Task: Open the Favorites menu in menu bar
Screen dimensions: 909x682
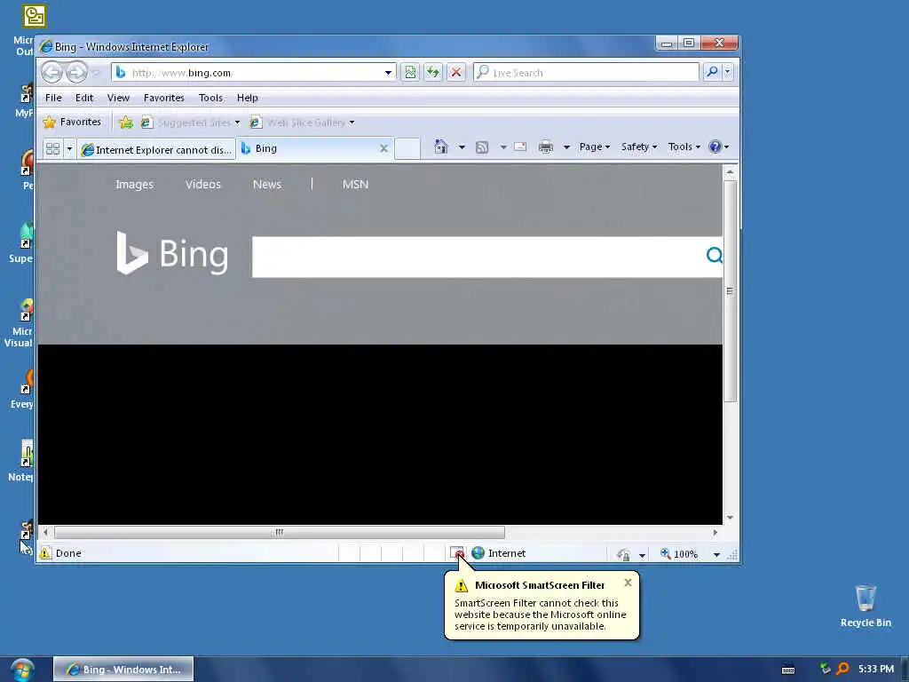Action: coord(164,98)
